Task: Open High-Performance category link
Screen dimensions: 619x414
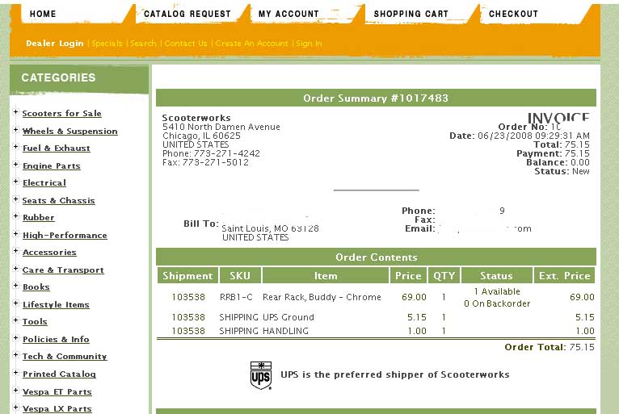Action: (65, 236)
